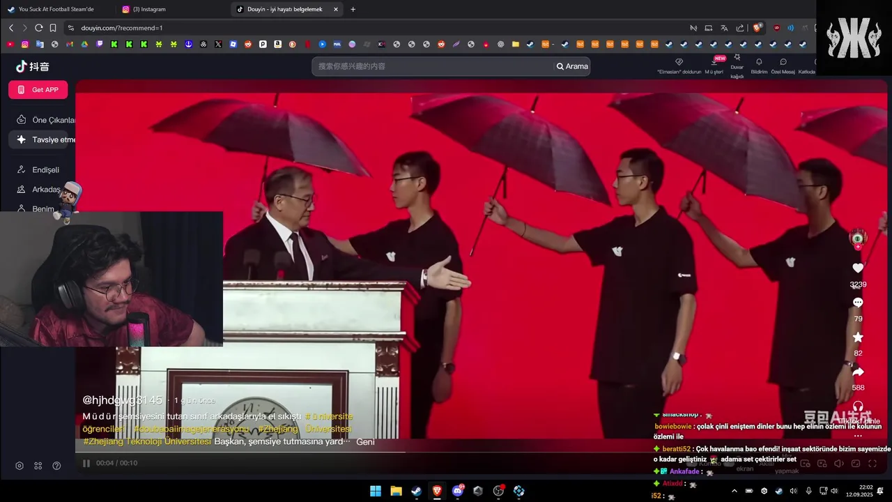Share the video using the arrow icon
The height and width of the screenshot is (502, 892).
858,372
